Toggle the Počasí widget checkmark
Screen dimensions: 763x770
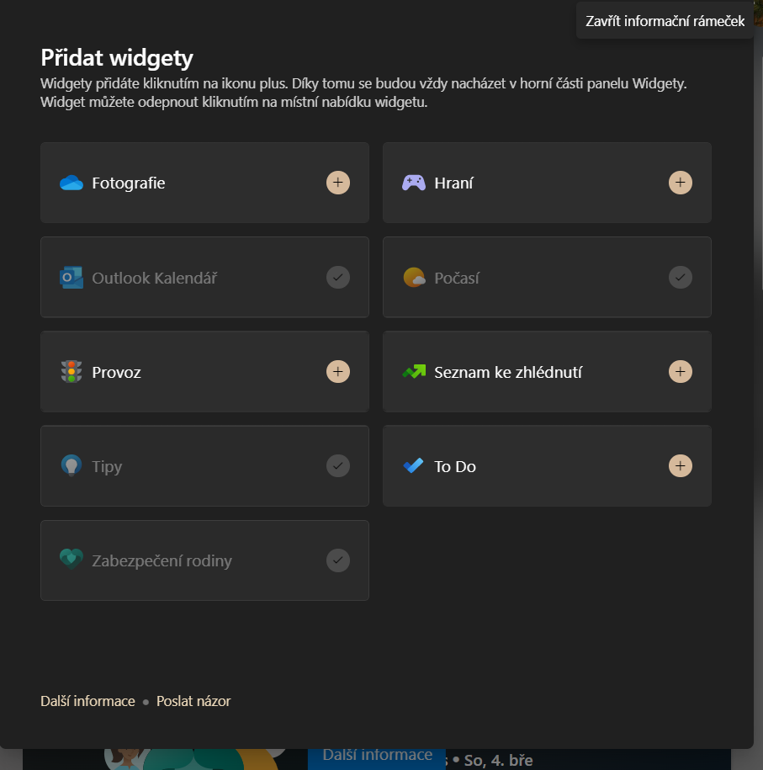click(x=680, y=277)
